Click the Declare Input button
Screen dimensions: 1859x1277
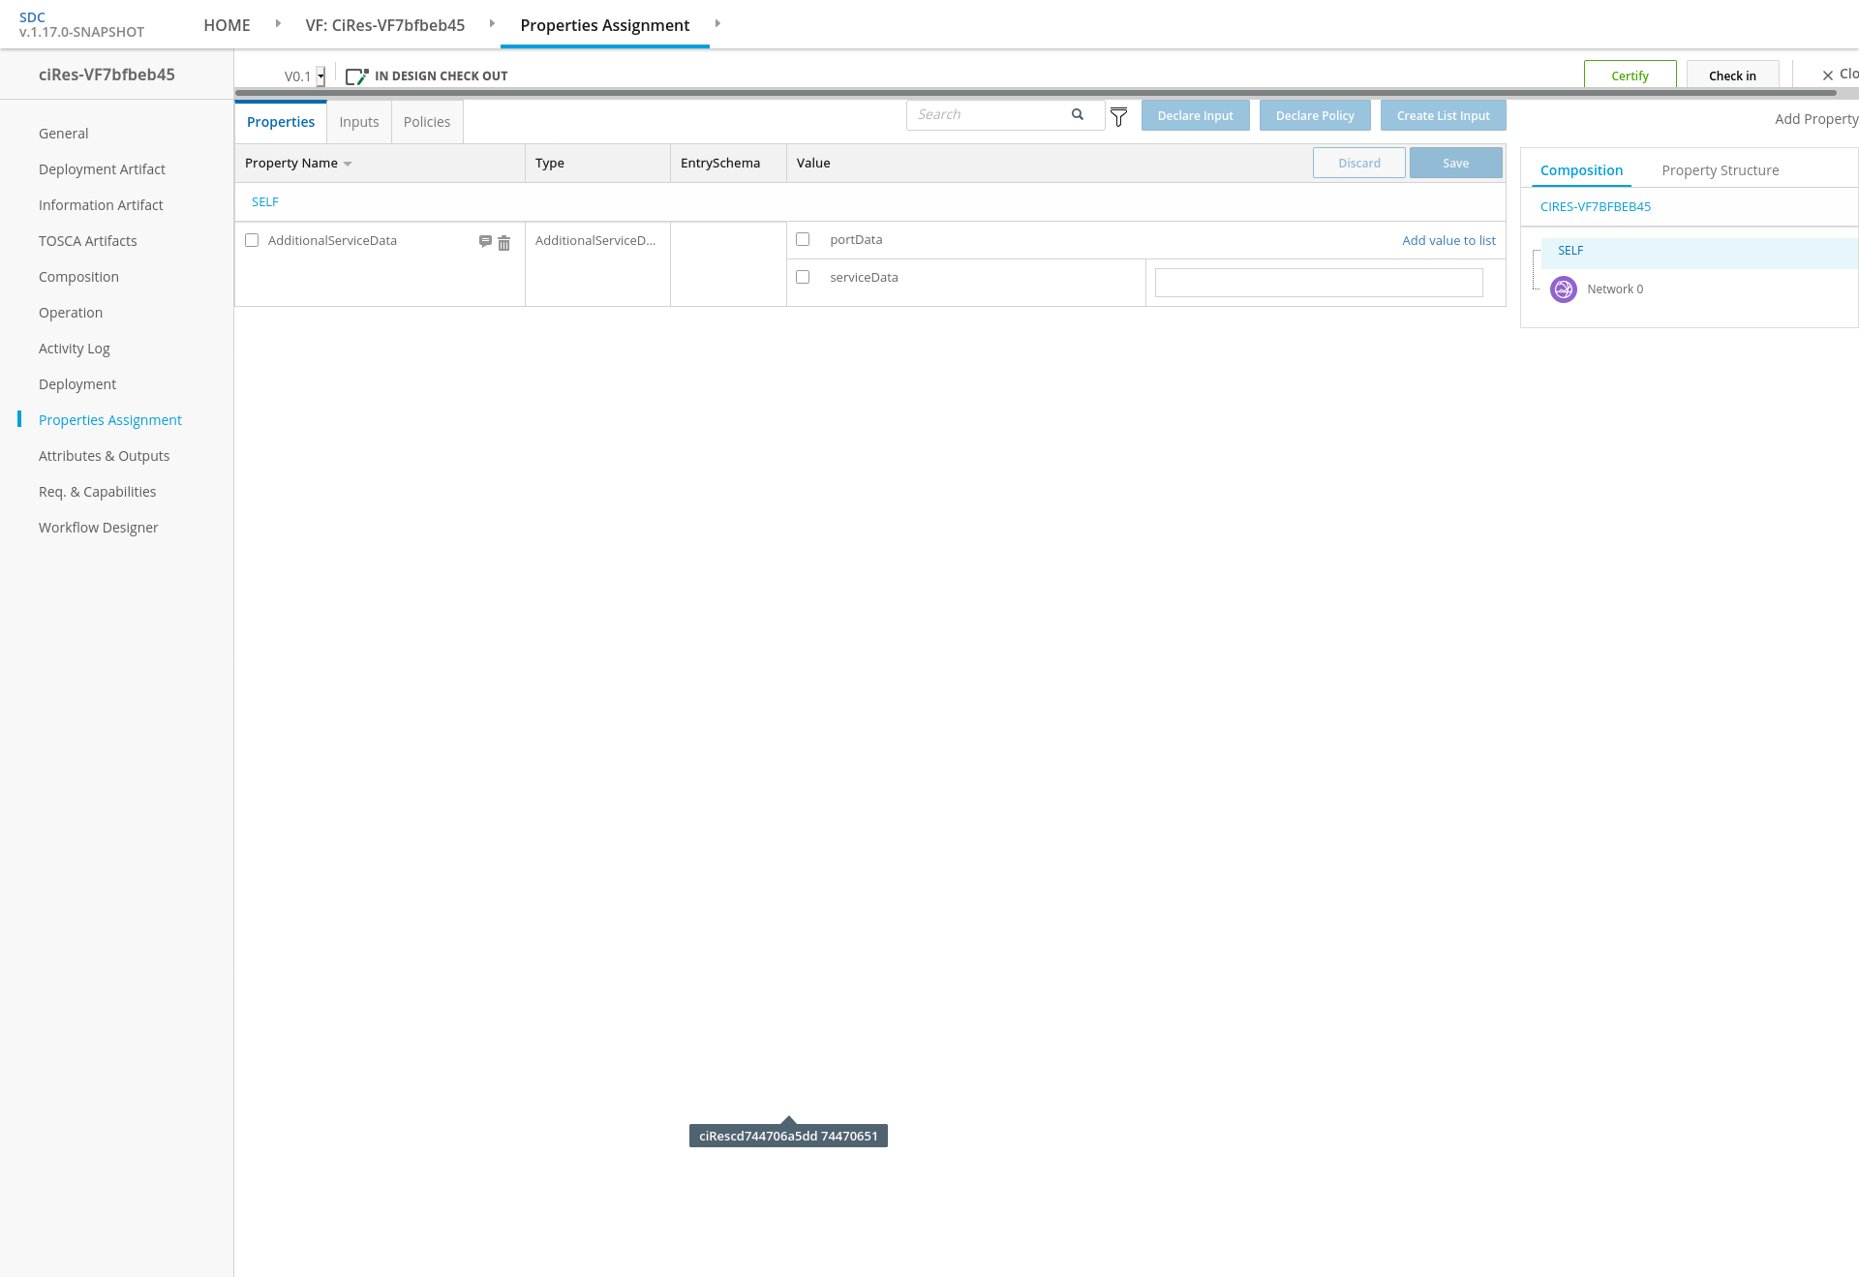tap(1196, 115)
